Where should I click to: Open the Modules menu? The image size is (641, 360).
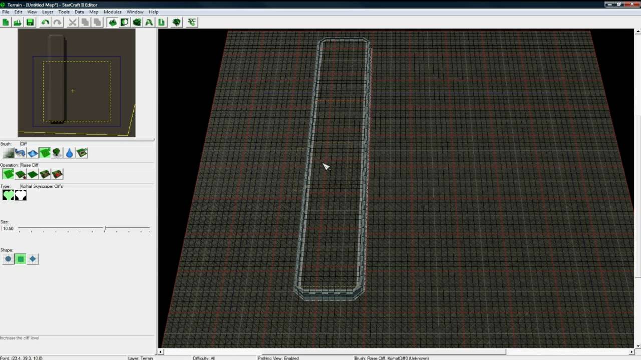coord(113,12)
